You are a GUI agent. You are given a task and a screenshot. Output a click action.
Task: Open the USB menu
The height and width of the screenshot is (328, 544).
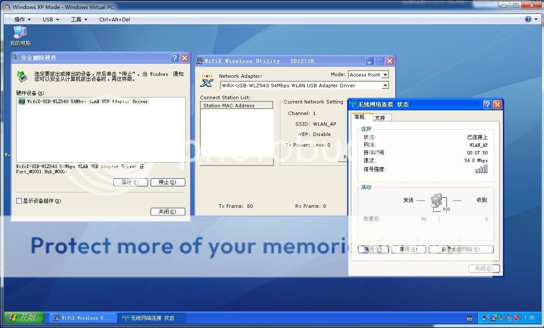tap(51, 19)
